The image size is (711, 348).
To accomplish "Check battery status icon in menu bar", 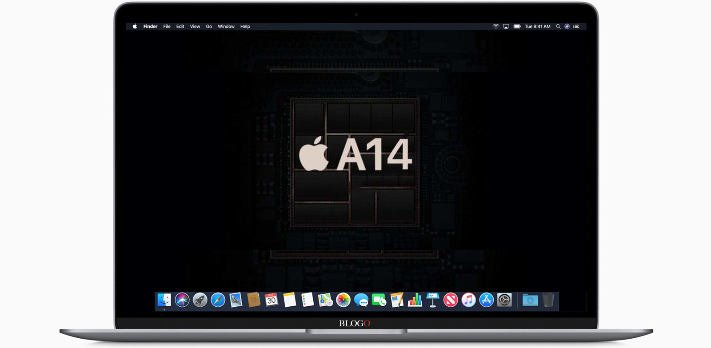I will click(x=517, y=27).
